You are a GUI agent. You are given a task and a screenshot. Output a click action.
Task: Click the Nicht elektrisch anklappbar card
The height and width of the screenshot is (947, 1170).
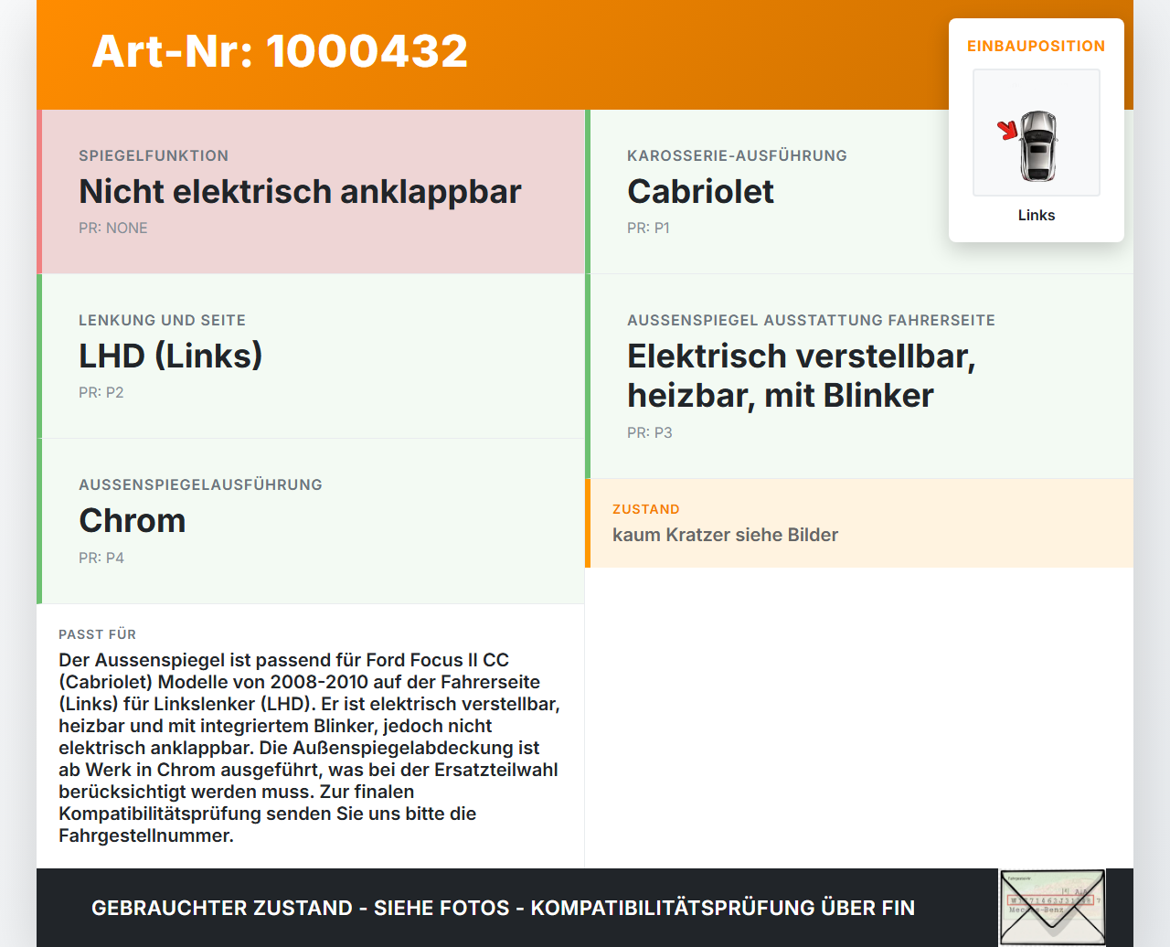(x=311, y=192)
